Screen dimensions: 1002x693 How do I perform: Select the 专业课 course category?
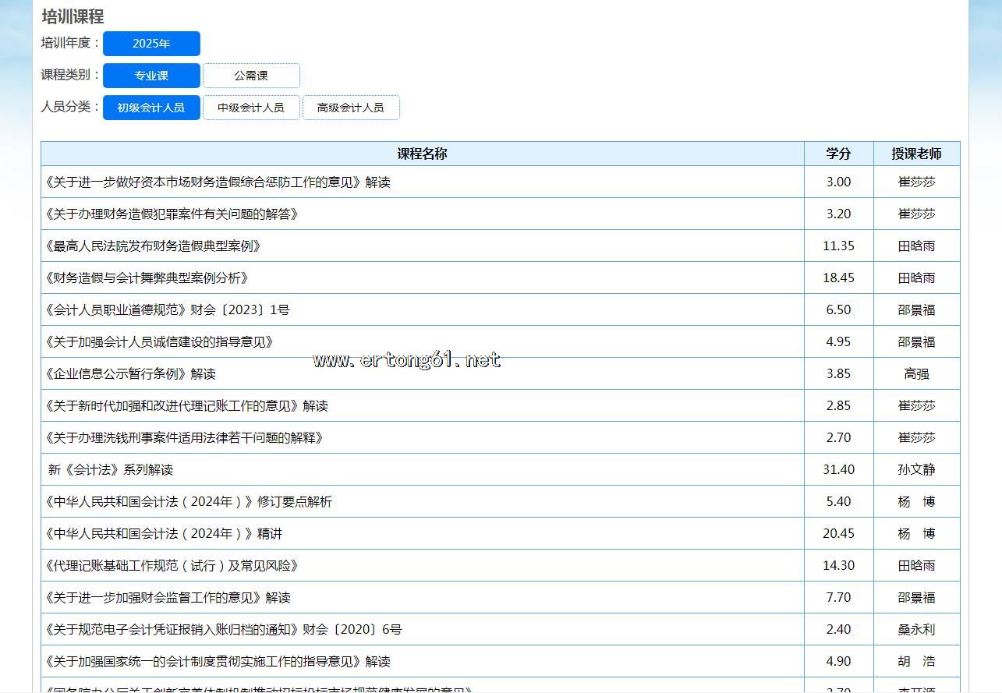click(151, 76)
